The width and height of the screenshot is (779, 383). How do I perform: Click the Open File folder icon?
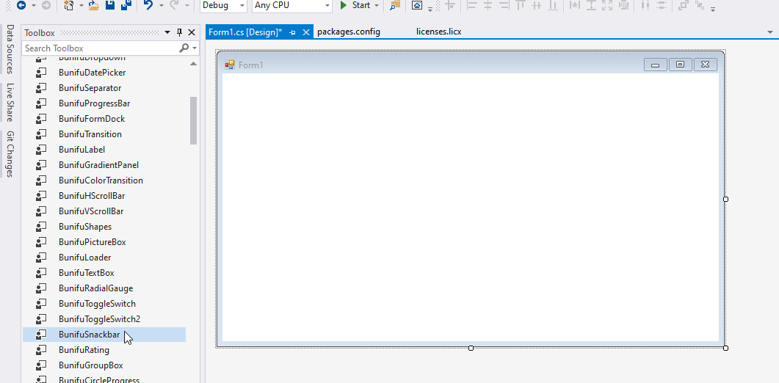(94, 5)
